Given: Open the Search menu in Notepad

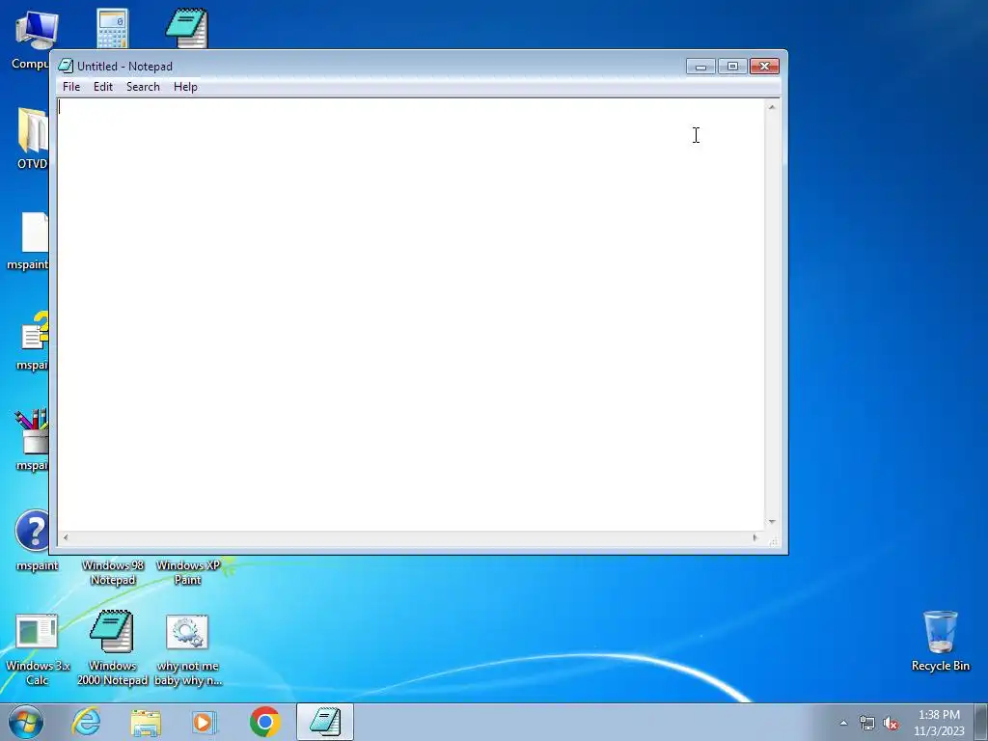Looking at the screenshot, I should 143,86.
